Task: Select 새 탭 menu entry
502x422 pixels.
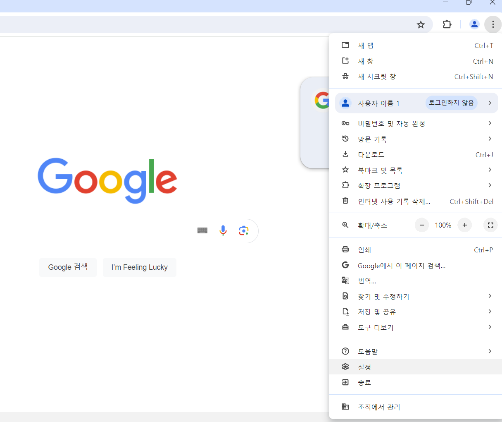Action: point(415,46)
